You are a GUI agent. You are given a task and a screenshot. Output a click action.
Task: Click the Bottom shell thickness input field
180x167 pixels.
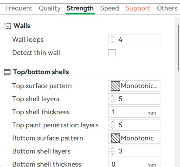[x=134, y=164]
